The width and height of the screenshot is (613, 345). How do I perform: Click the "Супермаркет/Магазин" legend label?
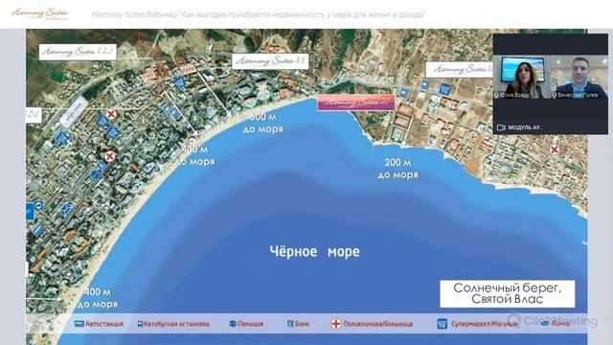point(484,324)
